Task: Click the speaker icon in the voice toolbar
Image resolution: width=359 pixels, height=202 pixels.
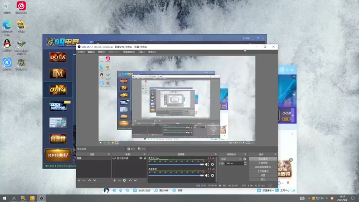Action: click(x=114, y=190)
